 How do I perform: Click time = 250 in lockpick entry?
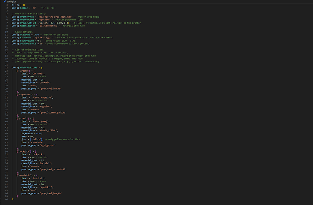[x=28, y=157]
